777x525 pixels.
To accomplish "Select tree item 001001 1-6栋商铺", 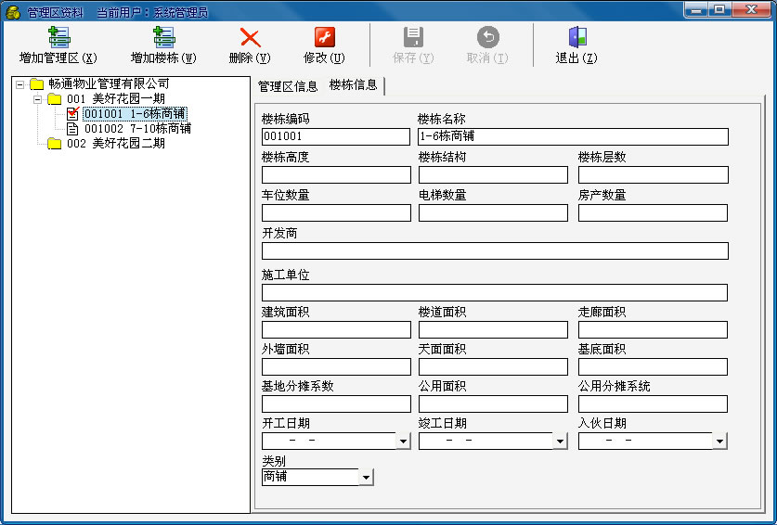I will (135, 114).
